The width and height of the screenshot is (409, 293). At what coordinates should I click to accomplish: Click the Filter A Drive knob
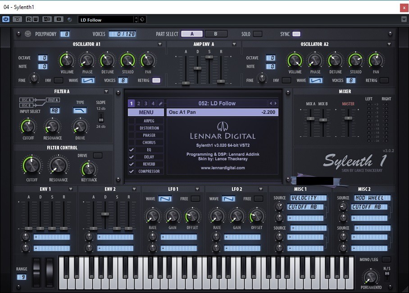(x=80, y=126)
